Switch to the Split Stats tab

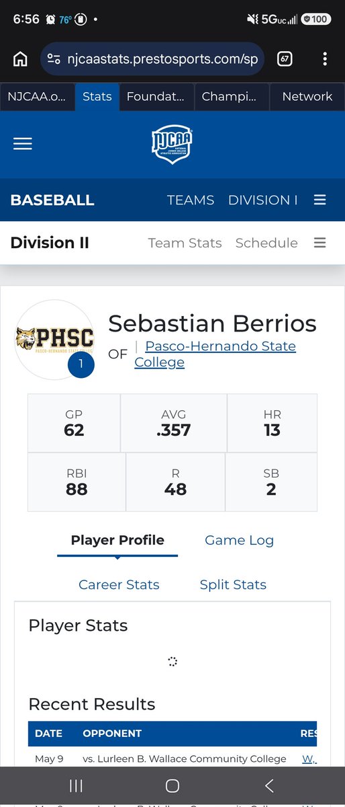click(233, 584)
